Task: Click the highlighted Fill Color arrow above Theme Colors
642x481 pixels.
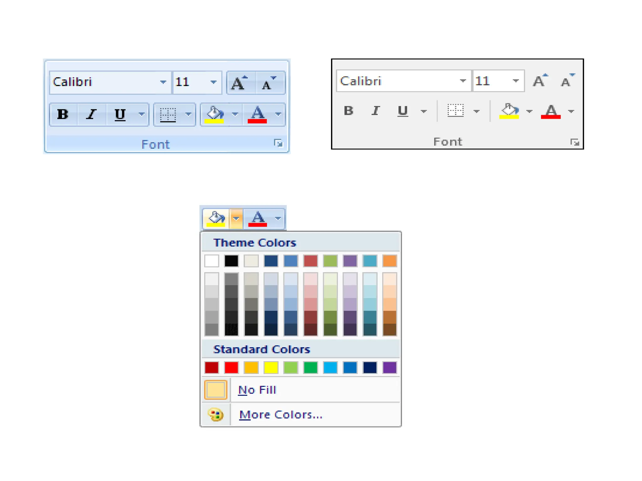Action: pos(236,219)
